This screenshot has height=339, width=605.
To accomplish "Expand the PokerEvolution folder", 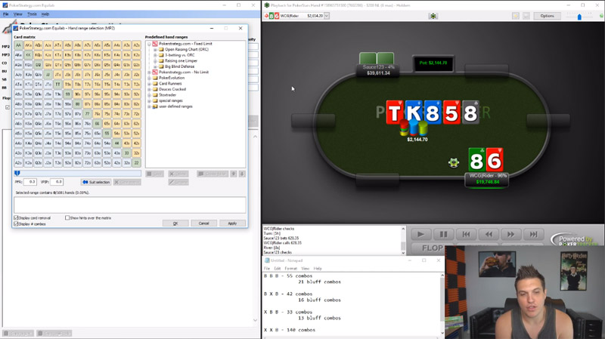I will (149, 78).
